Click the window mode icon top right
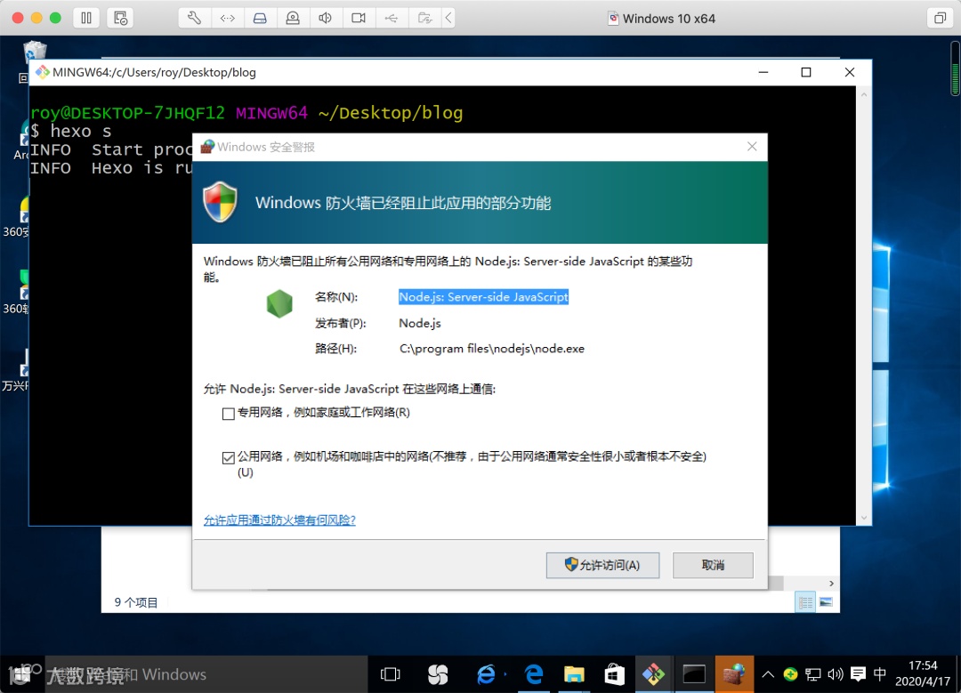 click(940, 18)
